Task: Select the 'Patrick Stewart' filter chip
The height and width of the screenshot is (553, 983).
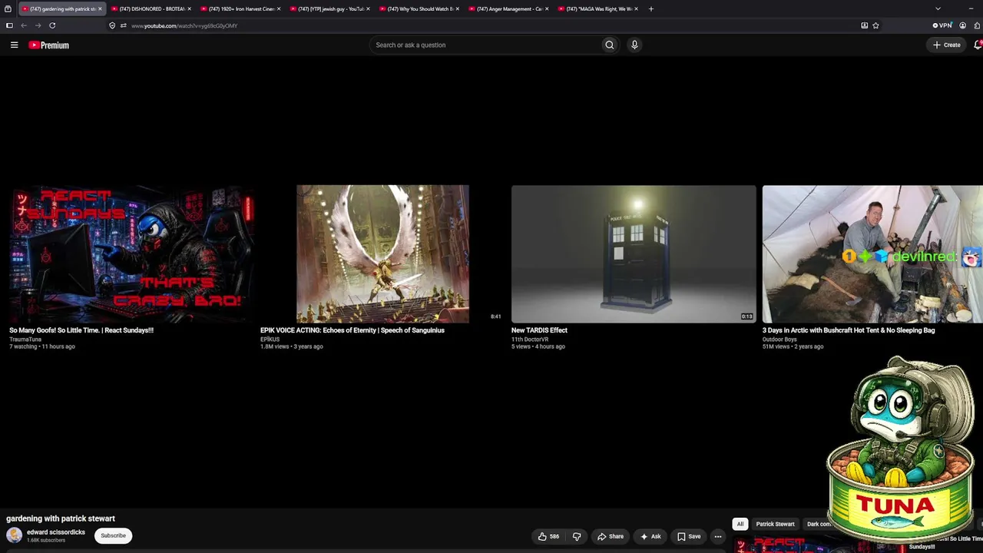Action: (x=776, y=524)
